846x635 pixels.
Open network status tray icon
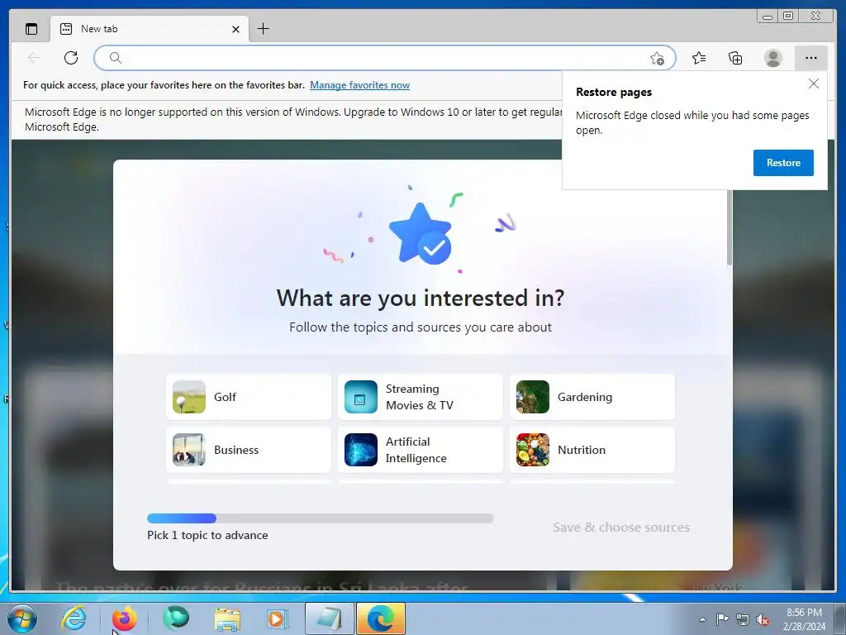coord(743,619)
